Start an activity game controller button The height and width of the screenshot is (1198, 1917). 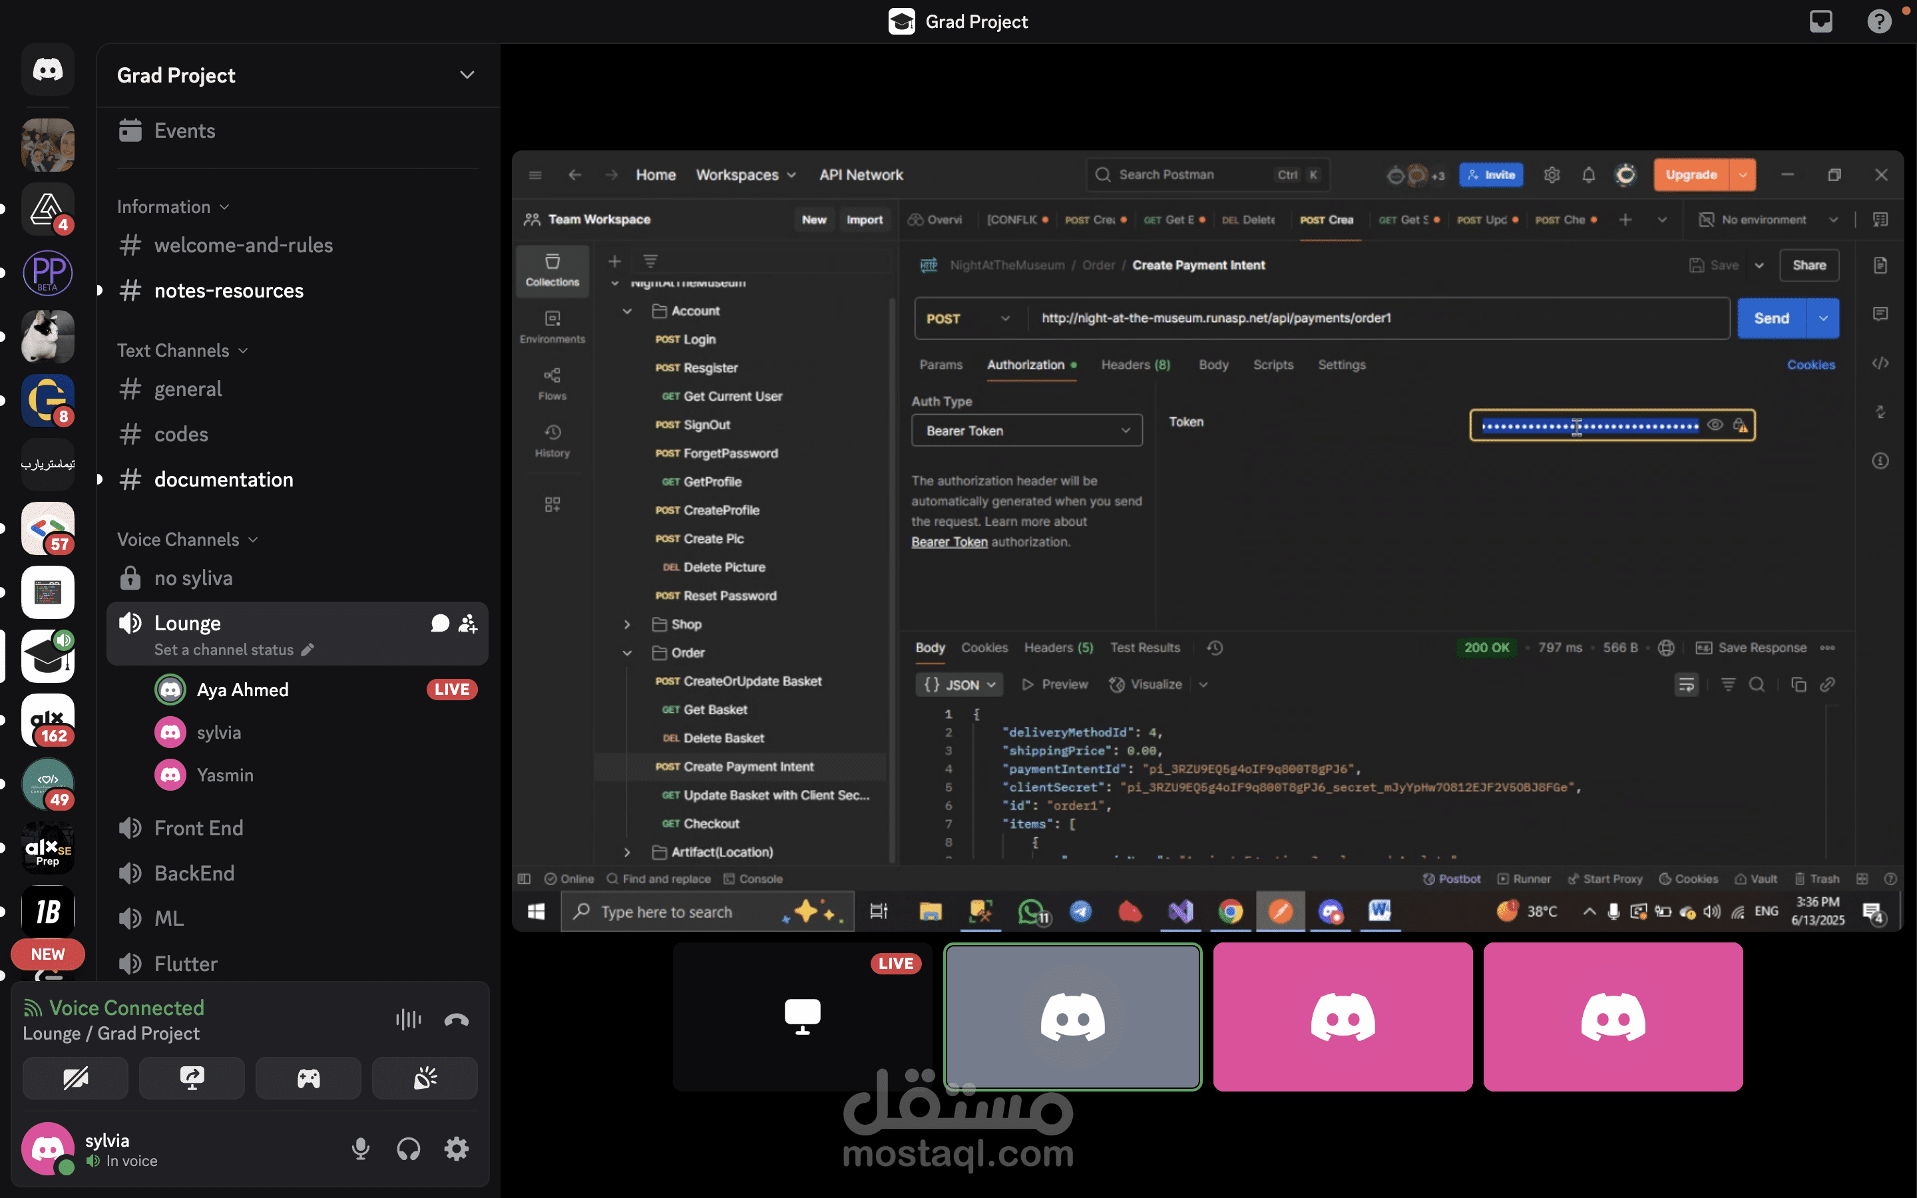[308, 1078]
